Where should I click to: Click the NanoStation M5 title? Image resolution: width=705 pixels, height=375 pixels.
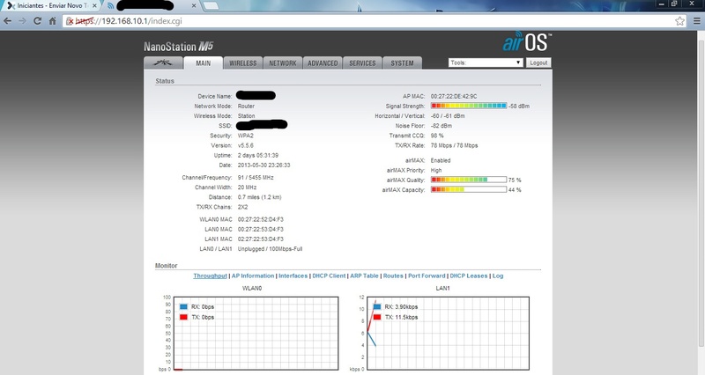(179, 47)
